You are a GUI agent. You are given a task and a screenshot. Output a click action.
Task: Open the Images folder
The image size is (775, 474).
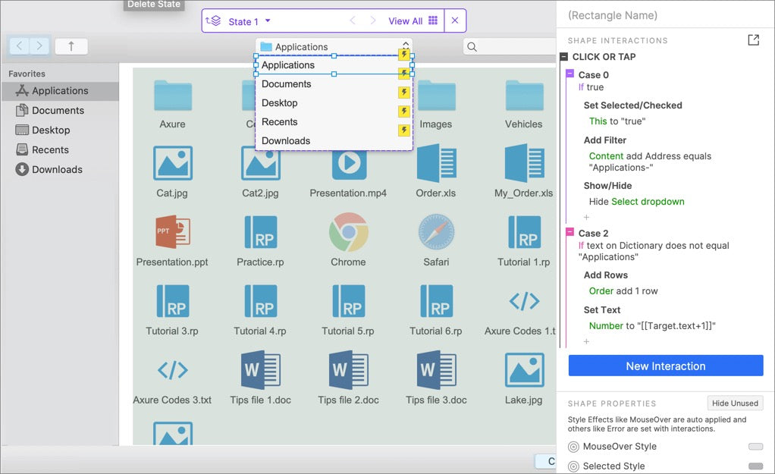[x=436, y=96]
